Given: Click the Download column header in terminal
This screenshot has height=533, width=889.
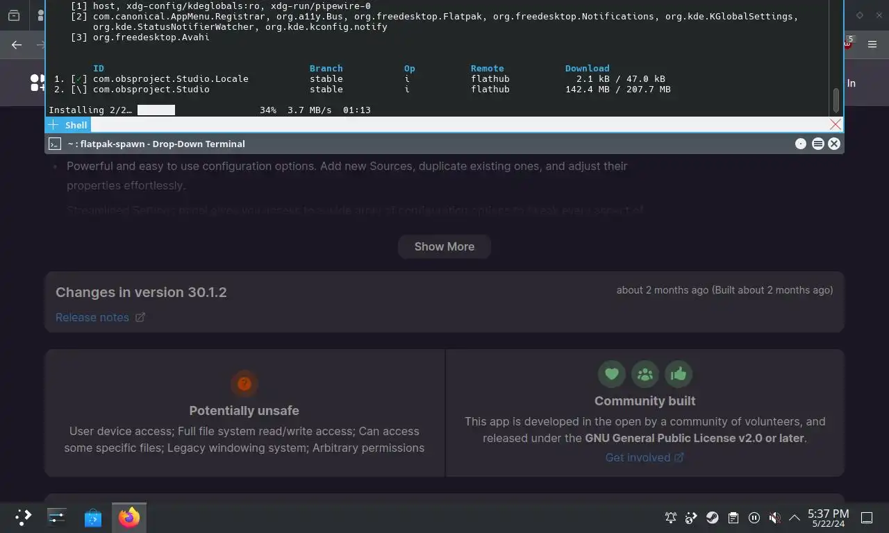Looking at the screenshot, I should (x=588, y=68).
